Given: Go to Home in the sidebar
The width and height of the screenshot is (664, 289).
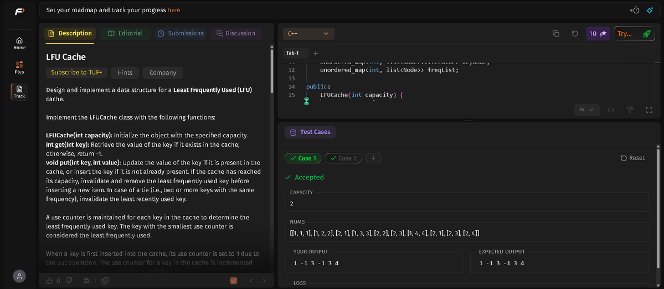Looking at the screenshot, I should 19,43.
